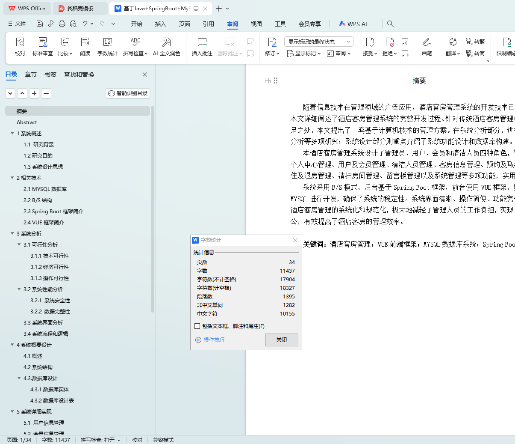
Task: Toggle 包括文本框、脚注和尾注 checkbox
Action: coord(197,326)
